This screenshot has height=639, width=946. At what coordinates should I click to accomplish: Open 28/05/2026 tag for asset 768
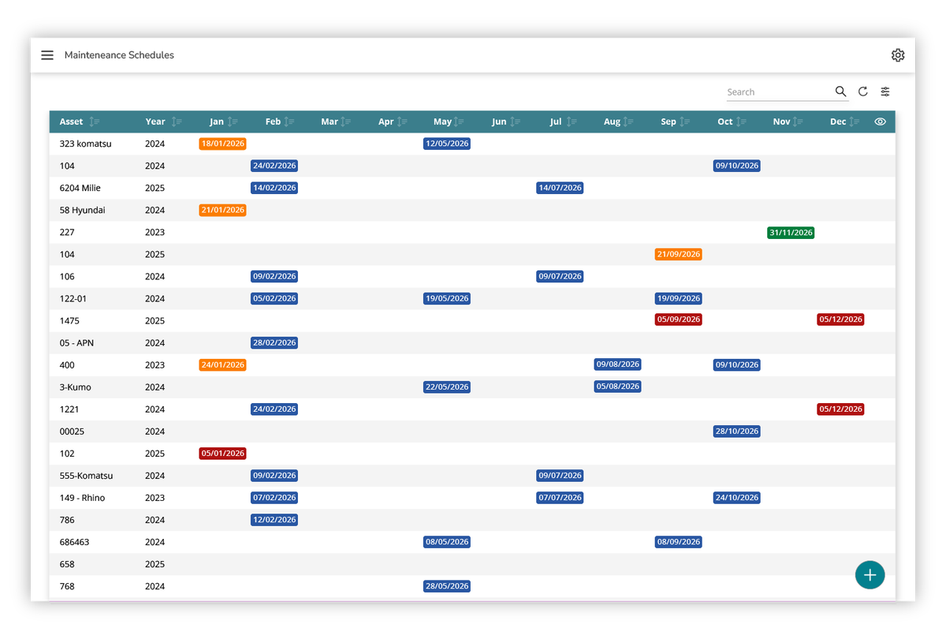[x=447, y=586]
